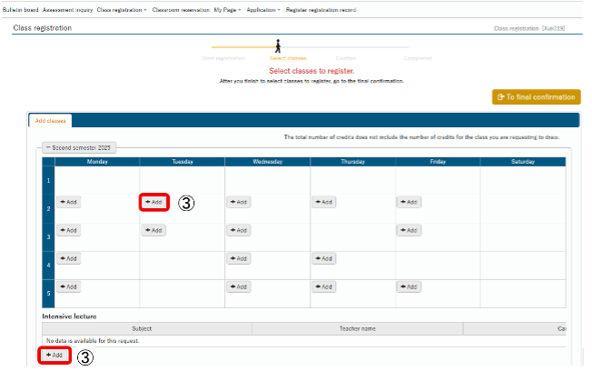The height and width of the screenshot is (371, 592).
Task: Click Add for Tuesday period 3
Action: coord(153,230)
